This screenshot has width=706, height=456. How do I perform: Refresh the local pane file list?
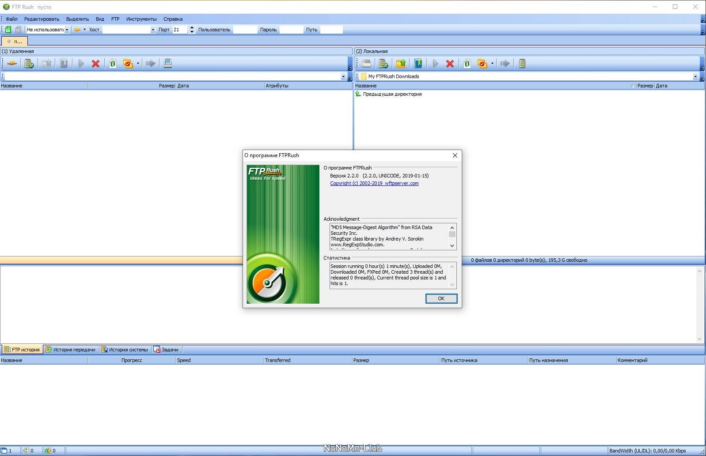467,64
